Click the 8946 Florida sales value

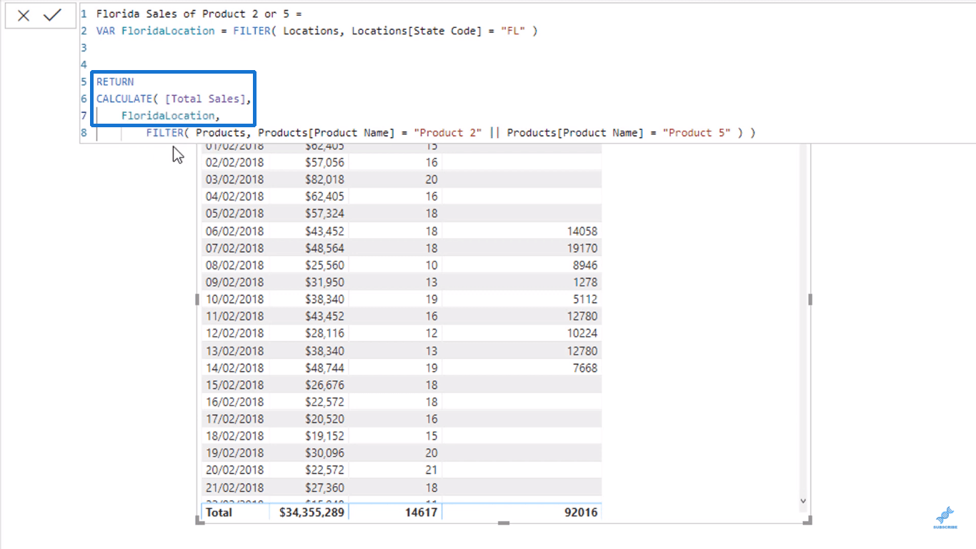point(585,265)
